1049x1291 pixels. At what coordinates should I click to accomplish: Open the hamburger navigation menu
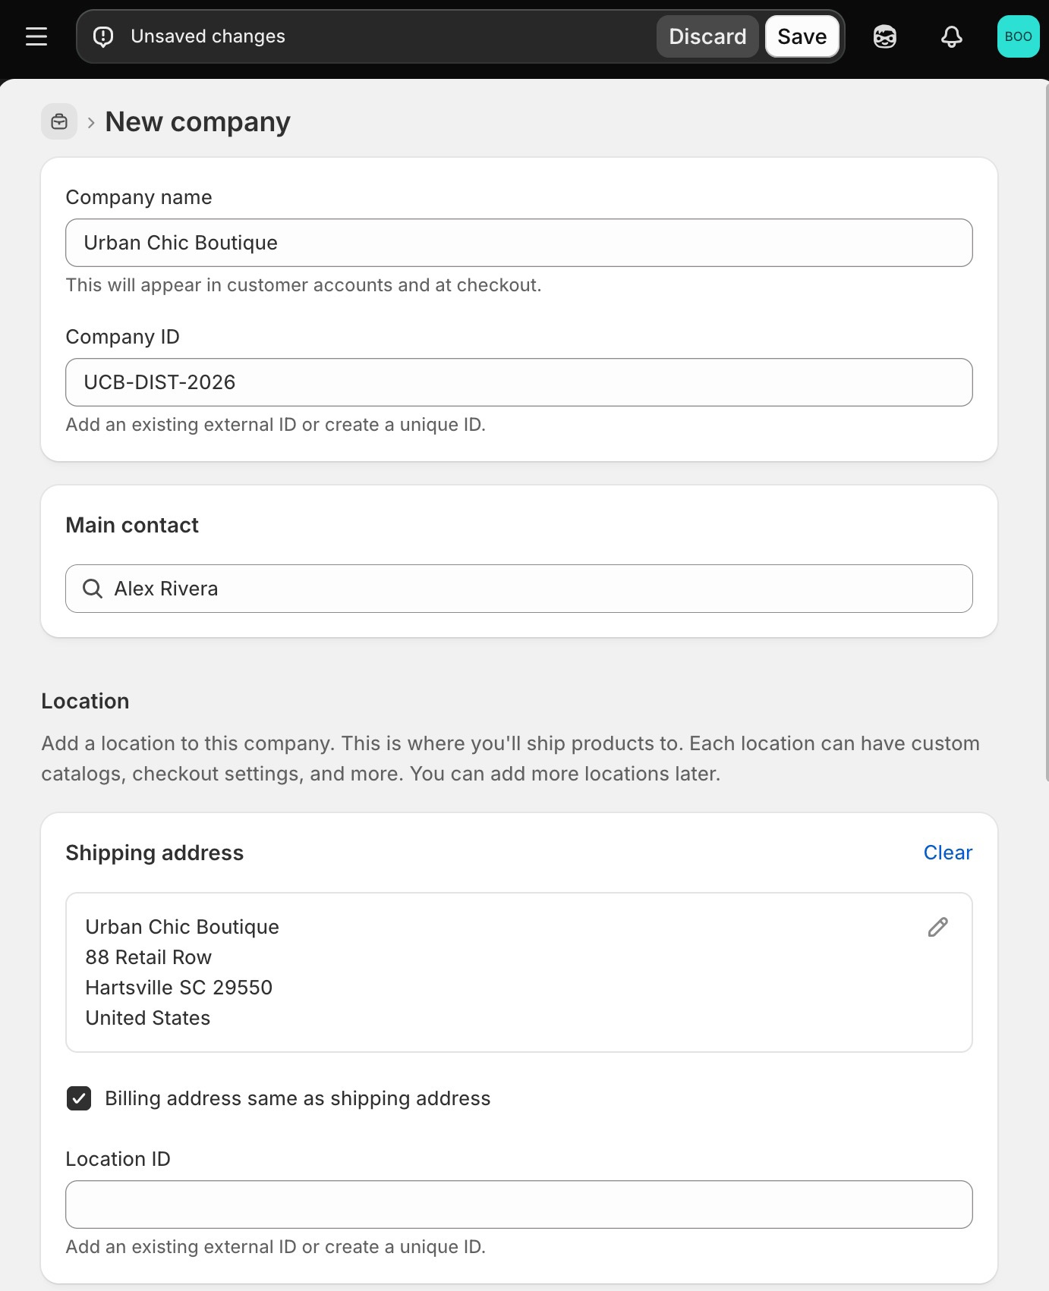pos(36,36)
